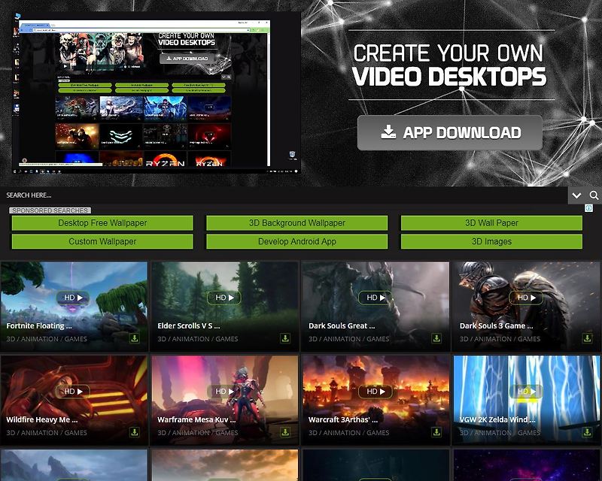This screenshot has height=481, width=602.
Task: Download the VGW 2K Zelda Wind wallpaper
Action: [x=588, y=432]
